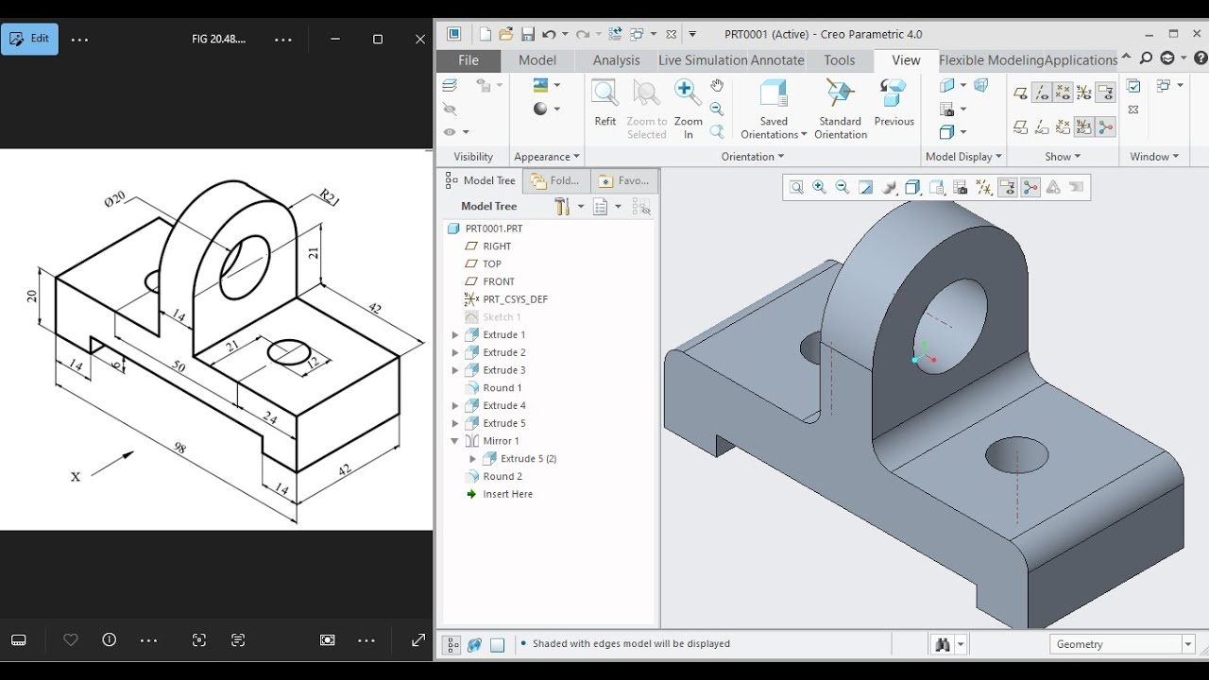Toggle spin center display in graphics toolbar
This screenshot has height=680, width=1209.
point(1030,187)
